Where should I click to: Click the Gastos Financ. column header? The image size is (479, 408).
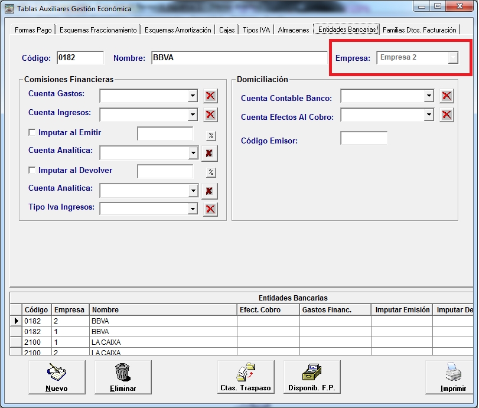tap(335, 309)
